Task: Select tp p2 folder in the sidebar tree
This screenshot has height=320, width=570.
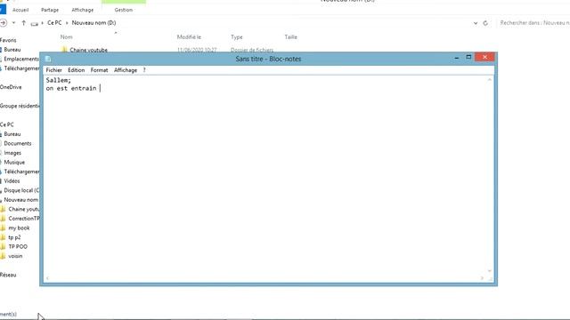Action: (14, 237)
